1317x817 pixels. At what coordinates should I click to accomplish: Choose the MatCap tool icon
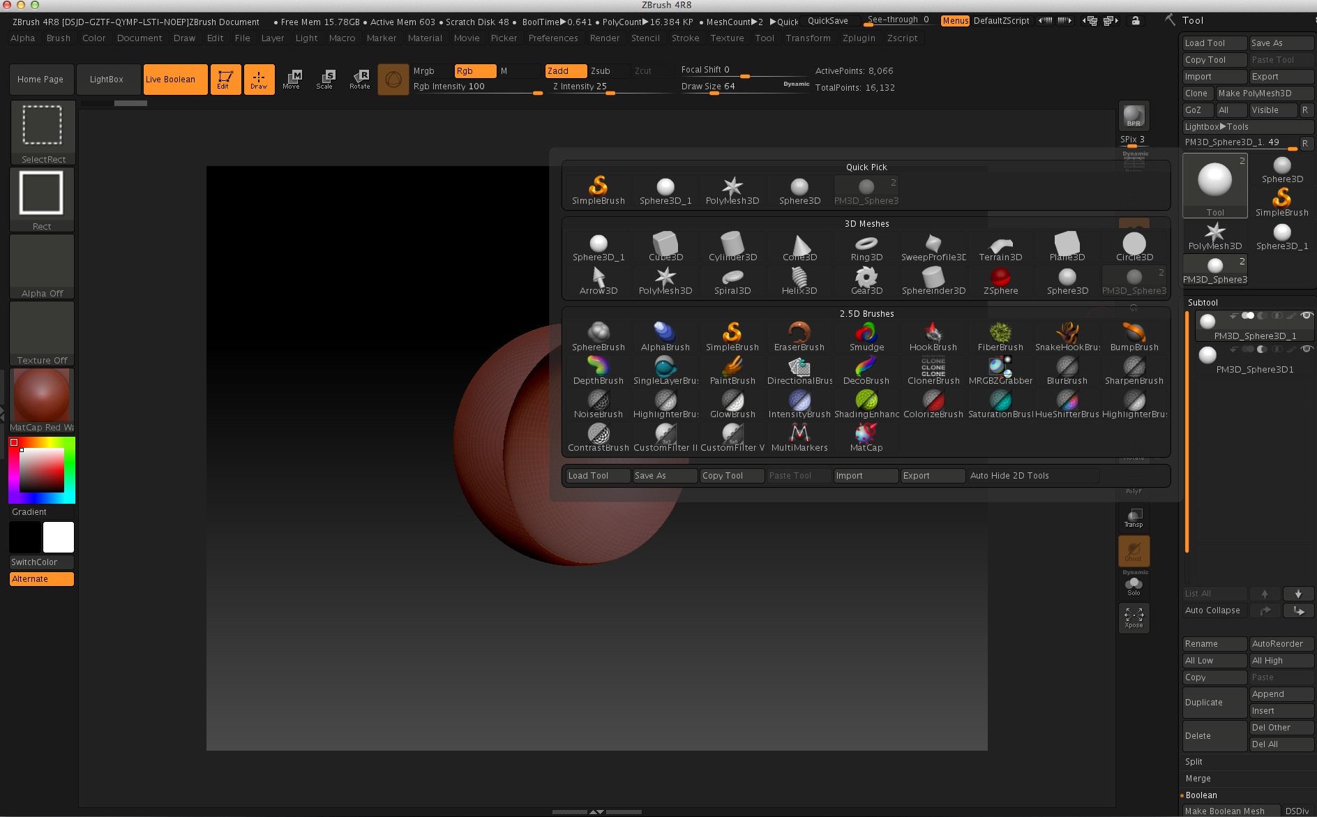click(866, 437)
